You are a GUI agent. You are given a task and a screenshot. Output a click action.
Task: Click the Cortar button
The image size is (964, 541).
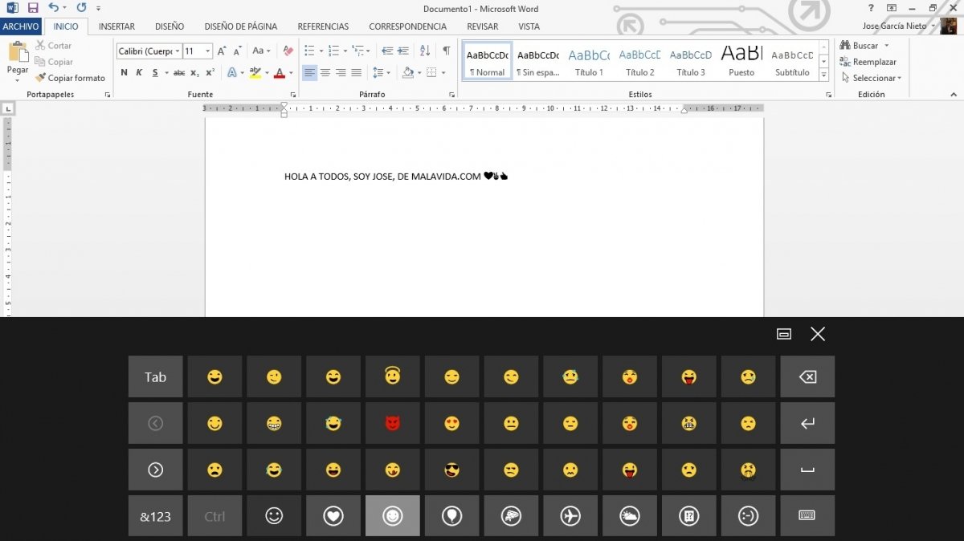(53, 46)
